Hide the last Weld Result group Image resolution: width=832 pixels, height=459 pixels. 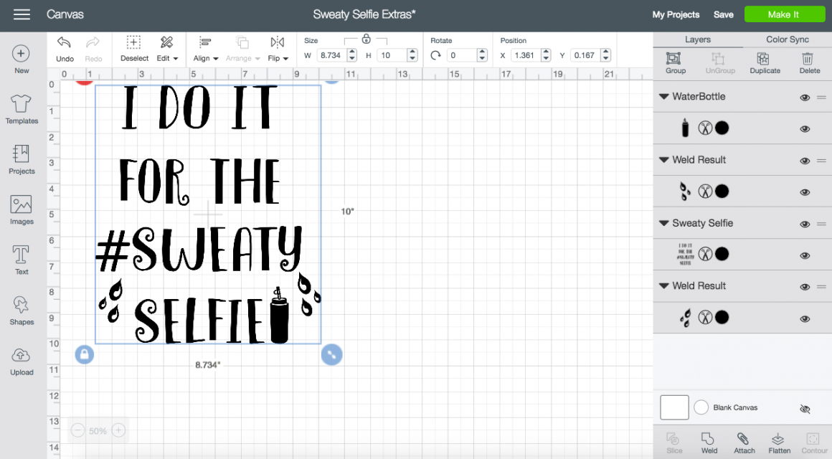click(805, 287)
